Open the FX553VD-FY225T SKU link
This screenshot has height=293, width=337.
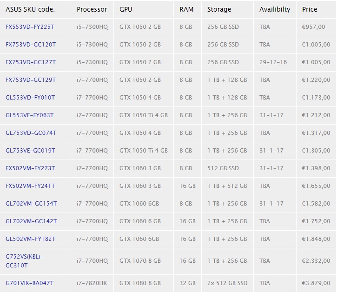[x=30, y=27]
